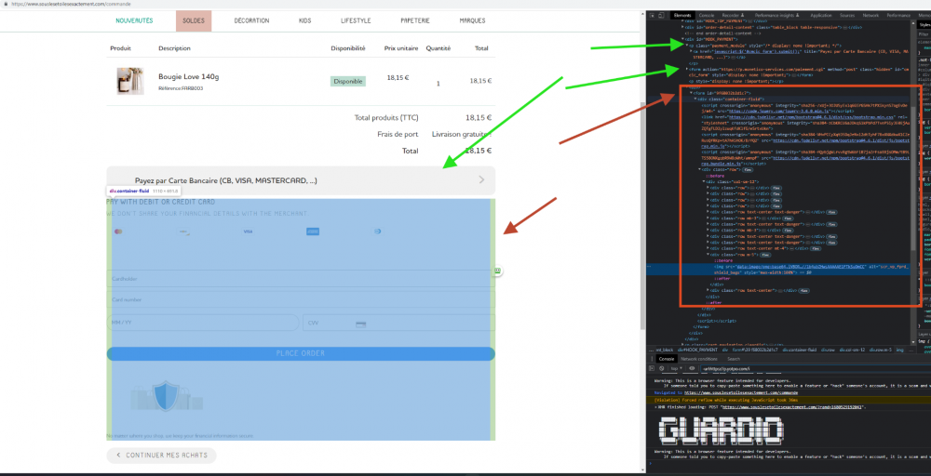Click the bootstrap.min.css href link

811,117
